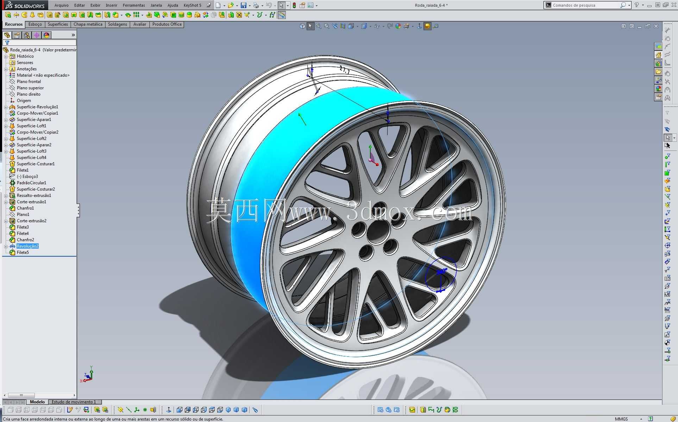678x422 pixels.
Task: Expand Corte-extrusão2 feature node
Action: [6, 221]
